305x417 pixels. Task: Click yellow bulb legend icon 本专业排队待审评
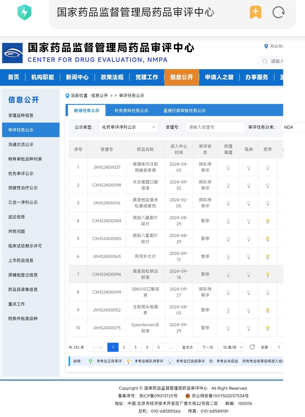[128, 361]
